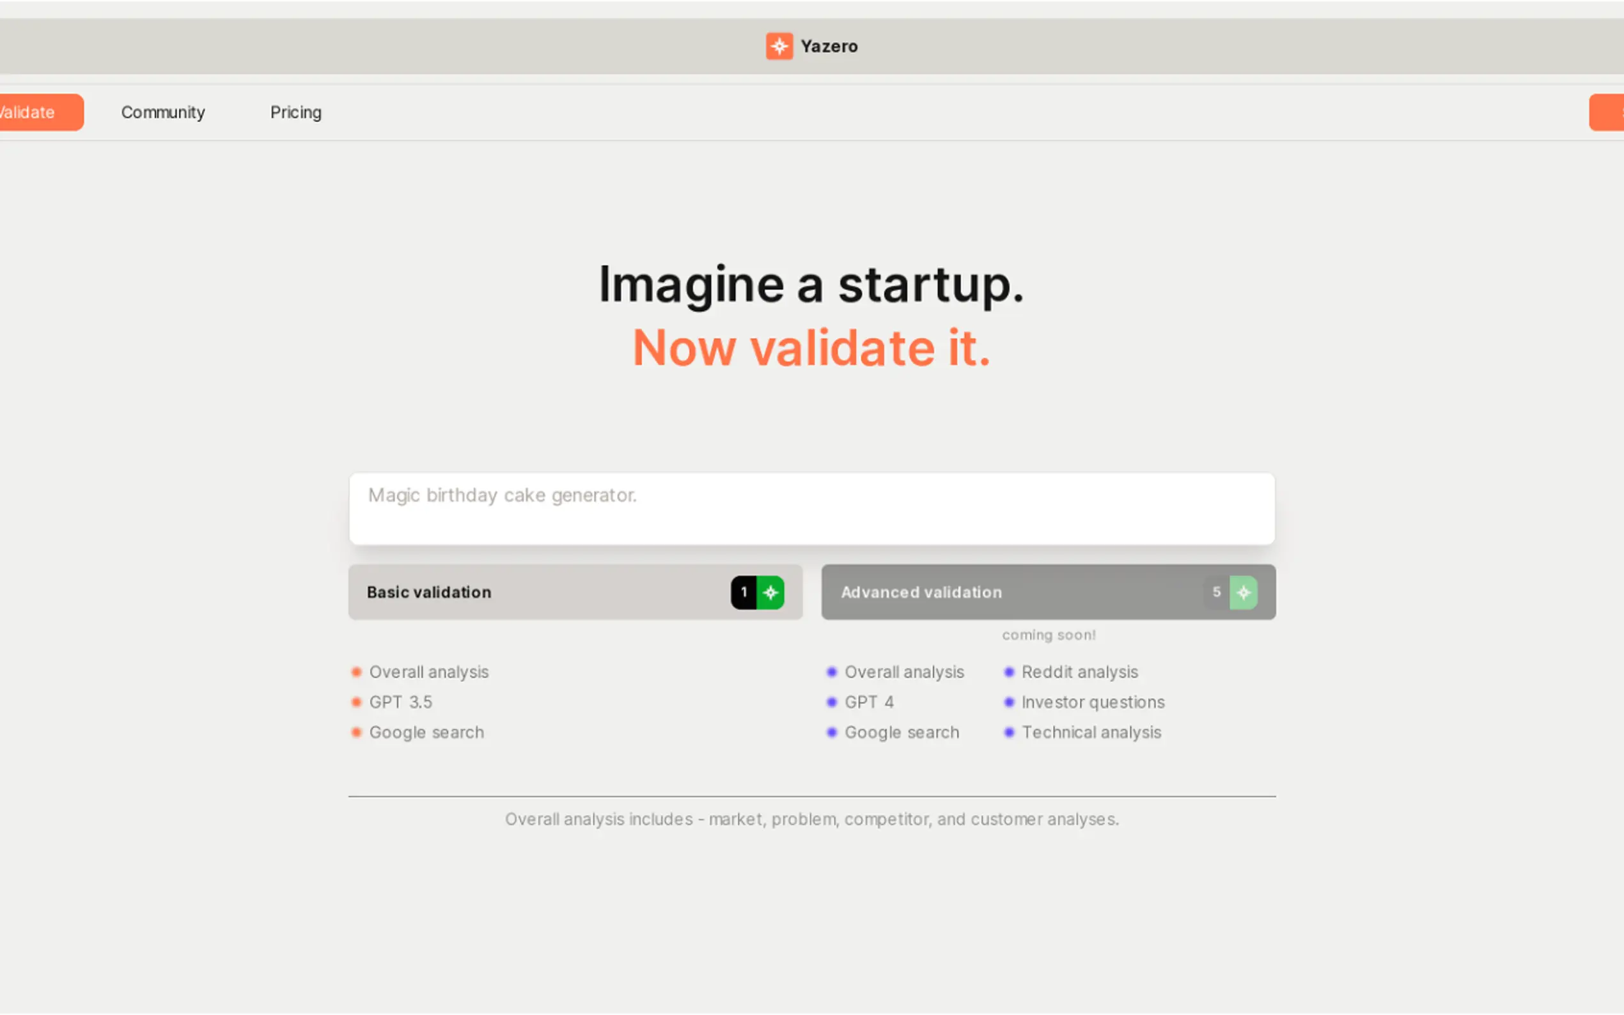The height and width of the screenshot is (1015, 1624).
Task: Focus the startup idea text input
Action: coord(811,508)
